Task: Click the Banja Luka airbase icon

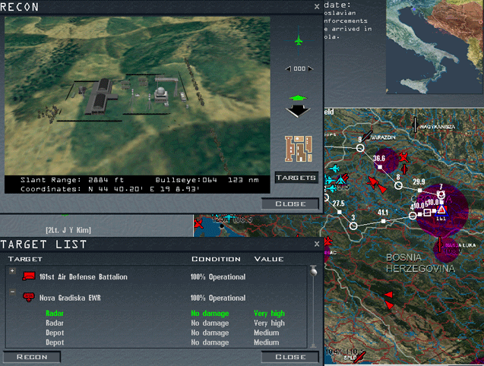Action: pos(440,245)
